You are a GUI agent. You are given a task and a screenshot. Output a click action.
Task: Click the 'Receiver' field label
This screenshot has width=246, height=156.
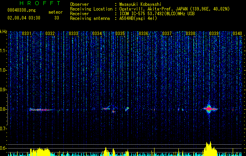[79, 14]
